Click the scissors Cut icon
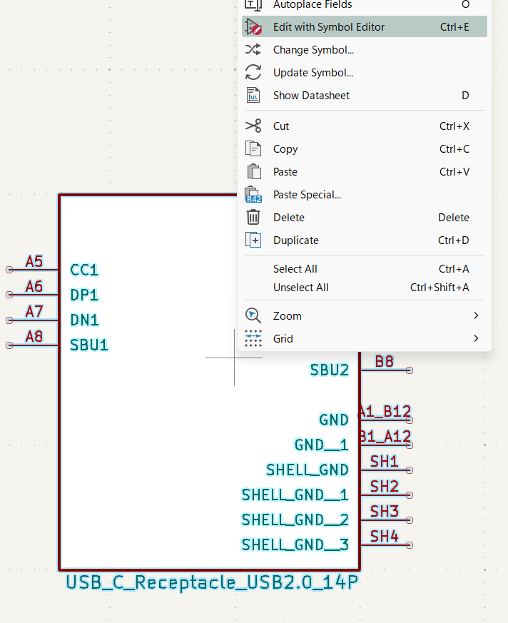Image resolution: width=508 pixels, height=623 pixels. point(253,126)
